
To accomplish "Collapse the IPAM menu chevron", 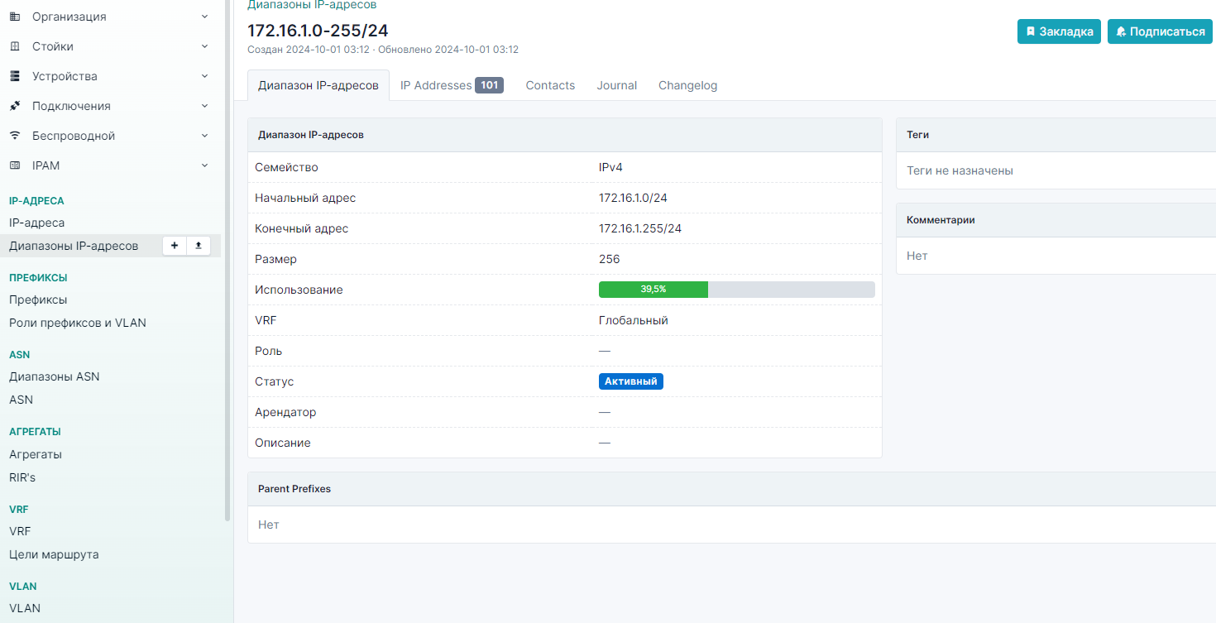I will pos(204,165).
